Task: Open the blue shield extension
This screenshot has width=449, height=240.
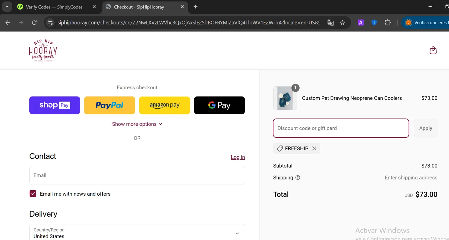Action: click(x=374, y=22)
